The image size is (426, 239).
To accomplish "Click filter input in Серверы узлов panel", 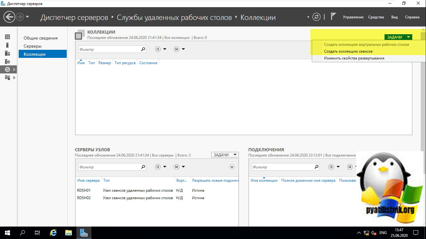I will pyautogui.click(x=109, y=167).
